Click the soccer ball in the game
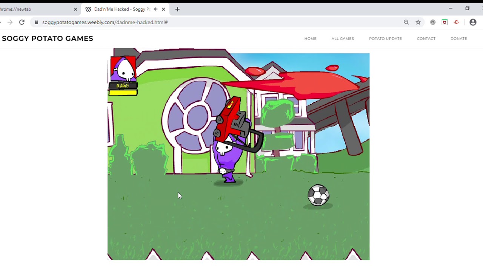The width and height of the screenshot is (483, 272). click(318, 195)
